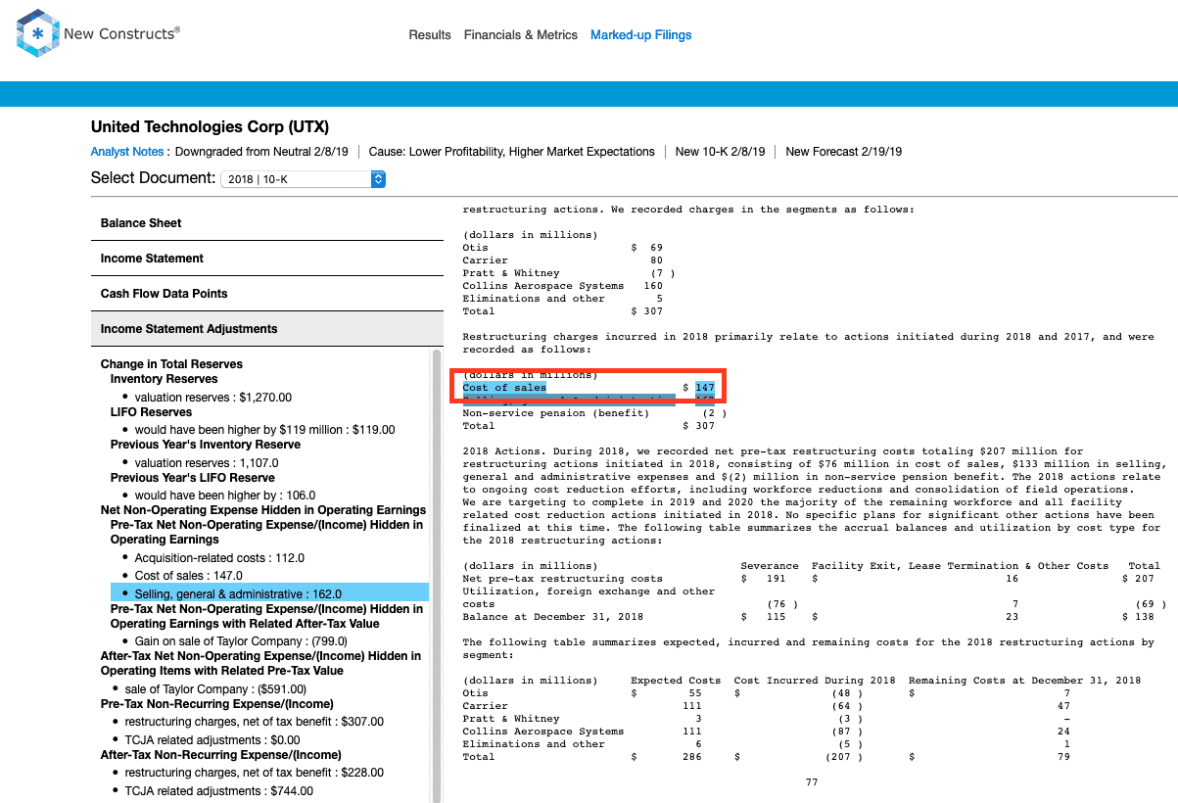Viewport: 1178px width, 803px height.
Task: Open the Results page
Action: (x=430, y=35)
